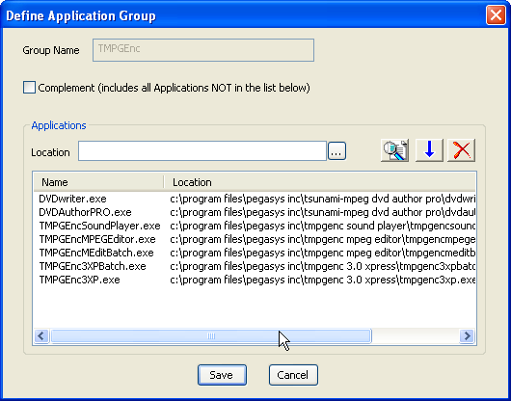Click the search applications magnifier icon
Viewport: 511px width, 401px height.
pyautogui.click(x=394, y=150)
